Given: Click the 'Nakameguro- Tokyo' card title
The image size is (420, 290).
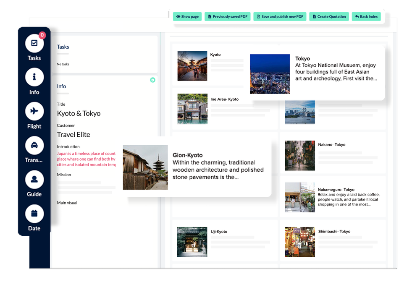Looking at the screenshot, I should [x=336, y=190].
